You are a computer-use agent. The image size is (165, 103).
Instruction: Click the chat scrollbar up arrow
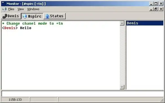coord(122,23)
